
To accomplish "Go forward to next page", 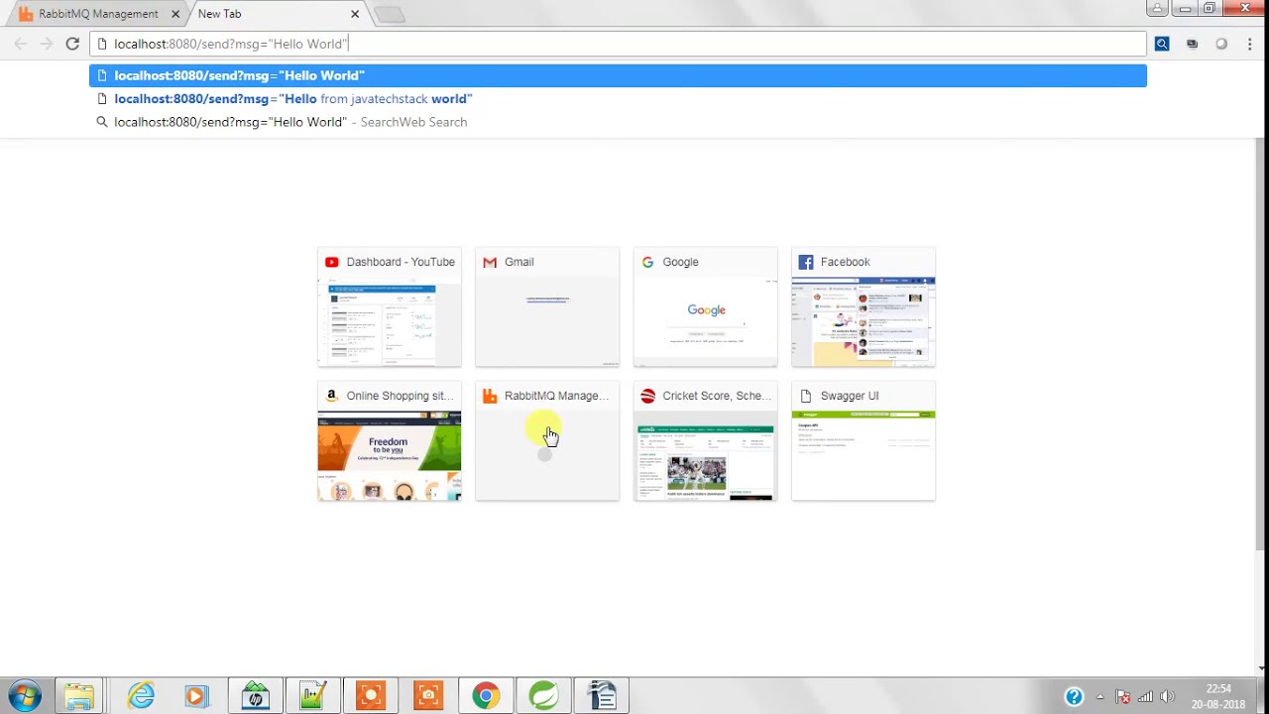I will 47,44.
